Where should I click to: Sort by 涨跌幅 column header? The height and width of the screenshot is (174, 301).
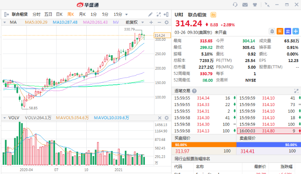pos(287,166)
